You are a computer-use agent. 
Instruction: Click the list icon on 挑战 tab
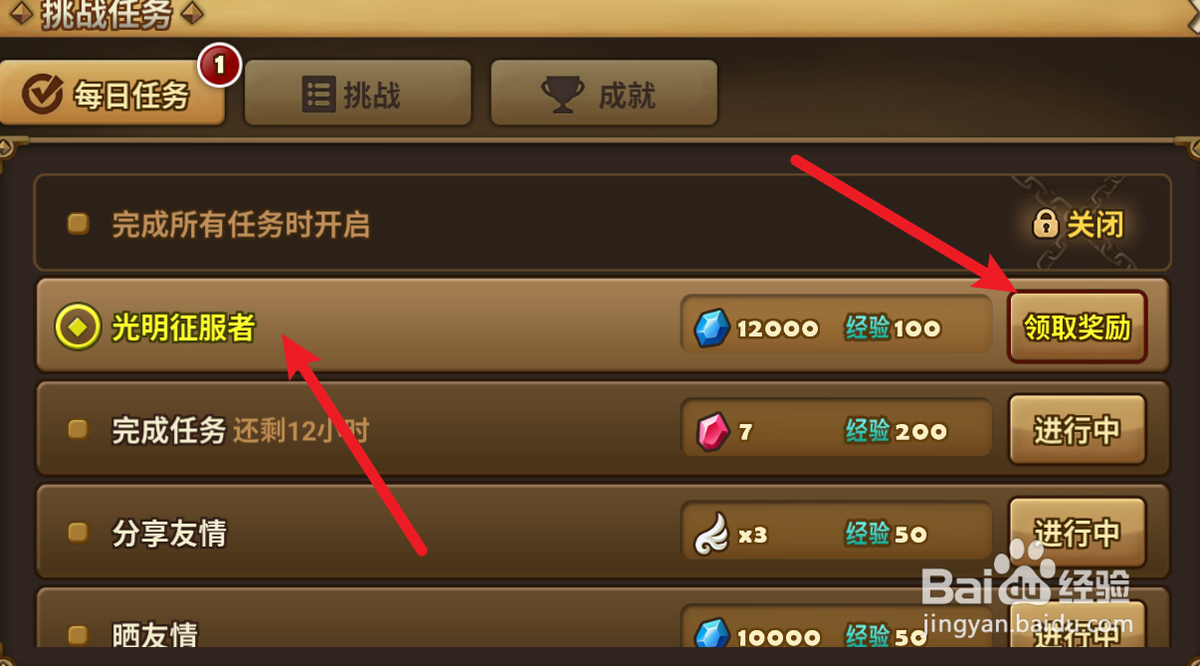[x=318, y=95]
